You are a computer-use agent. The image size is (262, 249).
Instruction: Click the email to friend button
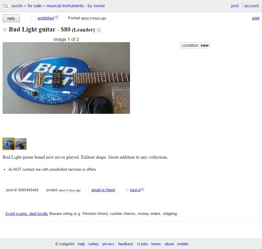pyautogui.click(x=103, y=190)
